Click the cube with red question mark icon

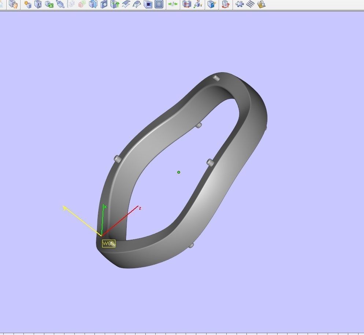point(226,4)
